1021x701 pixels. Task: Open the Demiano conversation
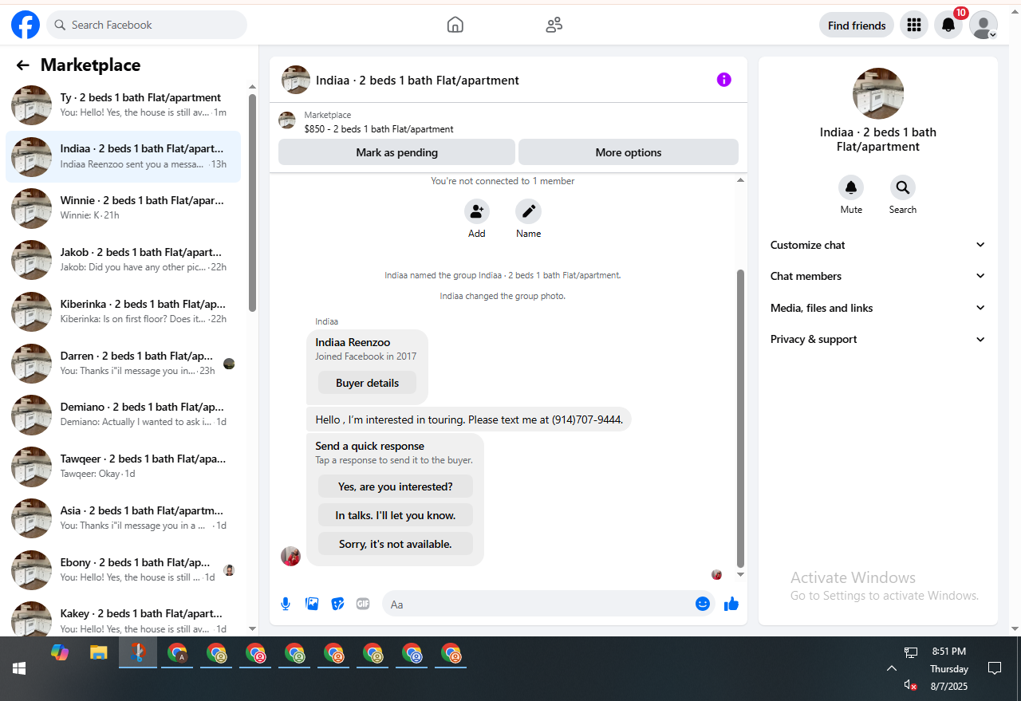click(124, 415)
